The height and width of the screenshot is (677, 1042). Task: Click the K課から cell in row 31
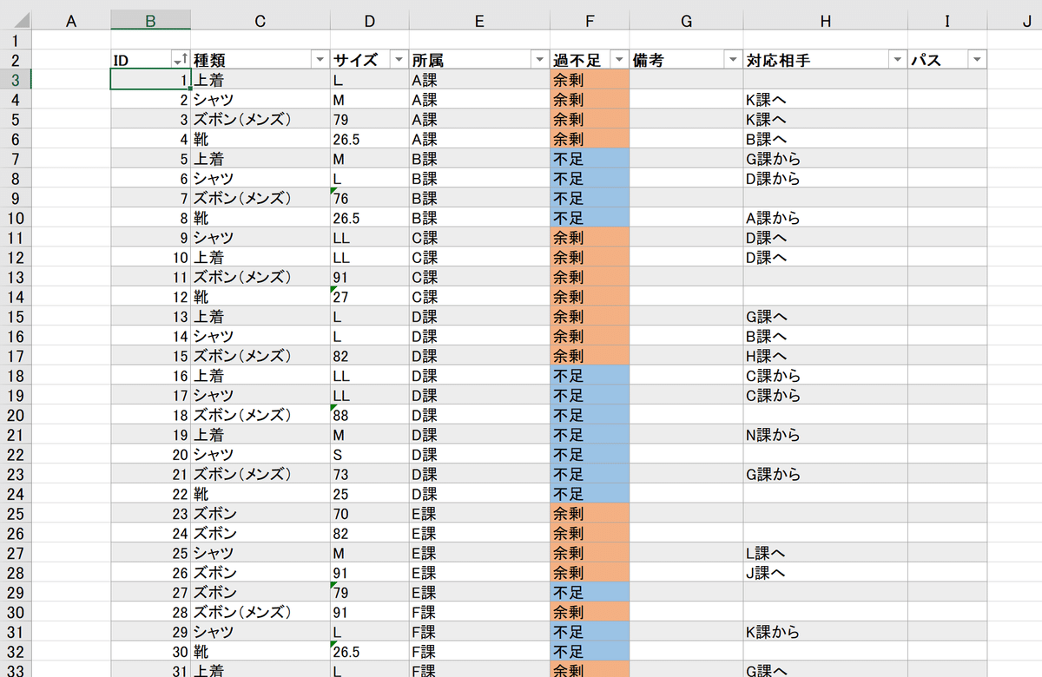click(x=826, y=632)
